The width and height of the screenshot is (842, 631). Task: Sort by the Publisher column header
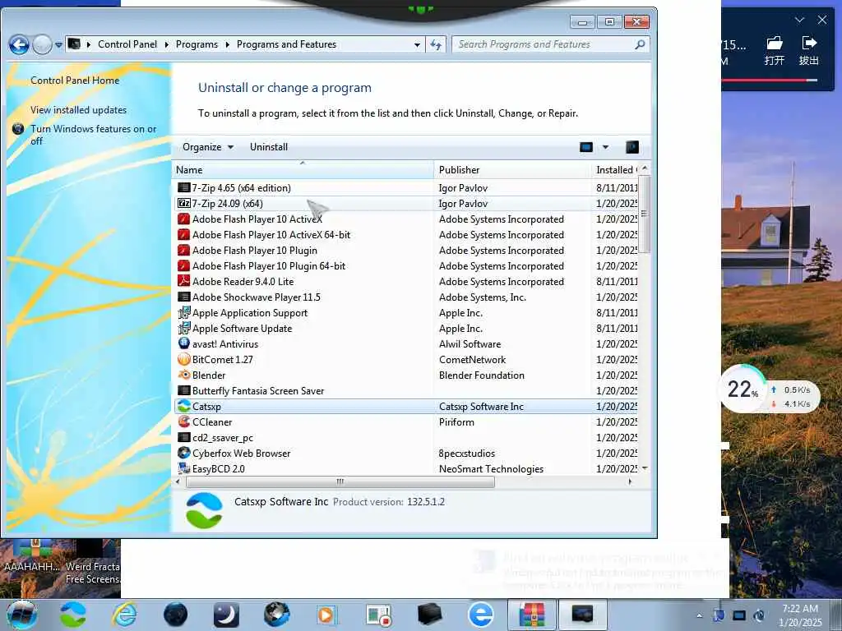[511, 169]
